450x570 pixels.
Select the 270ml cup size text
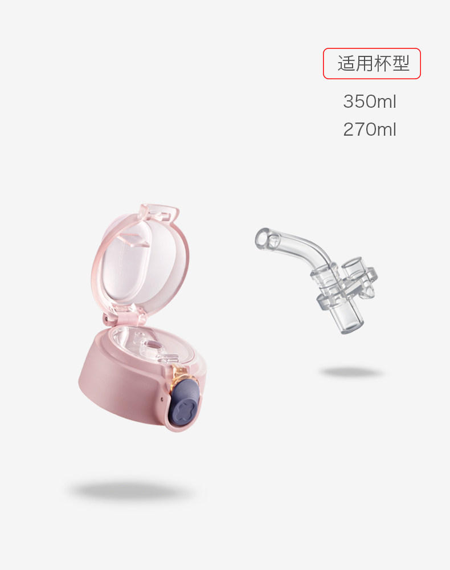(x=369, y=130)
